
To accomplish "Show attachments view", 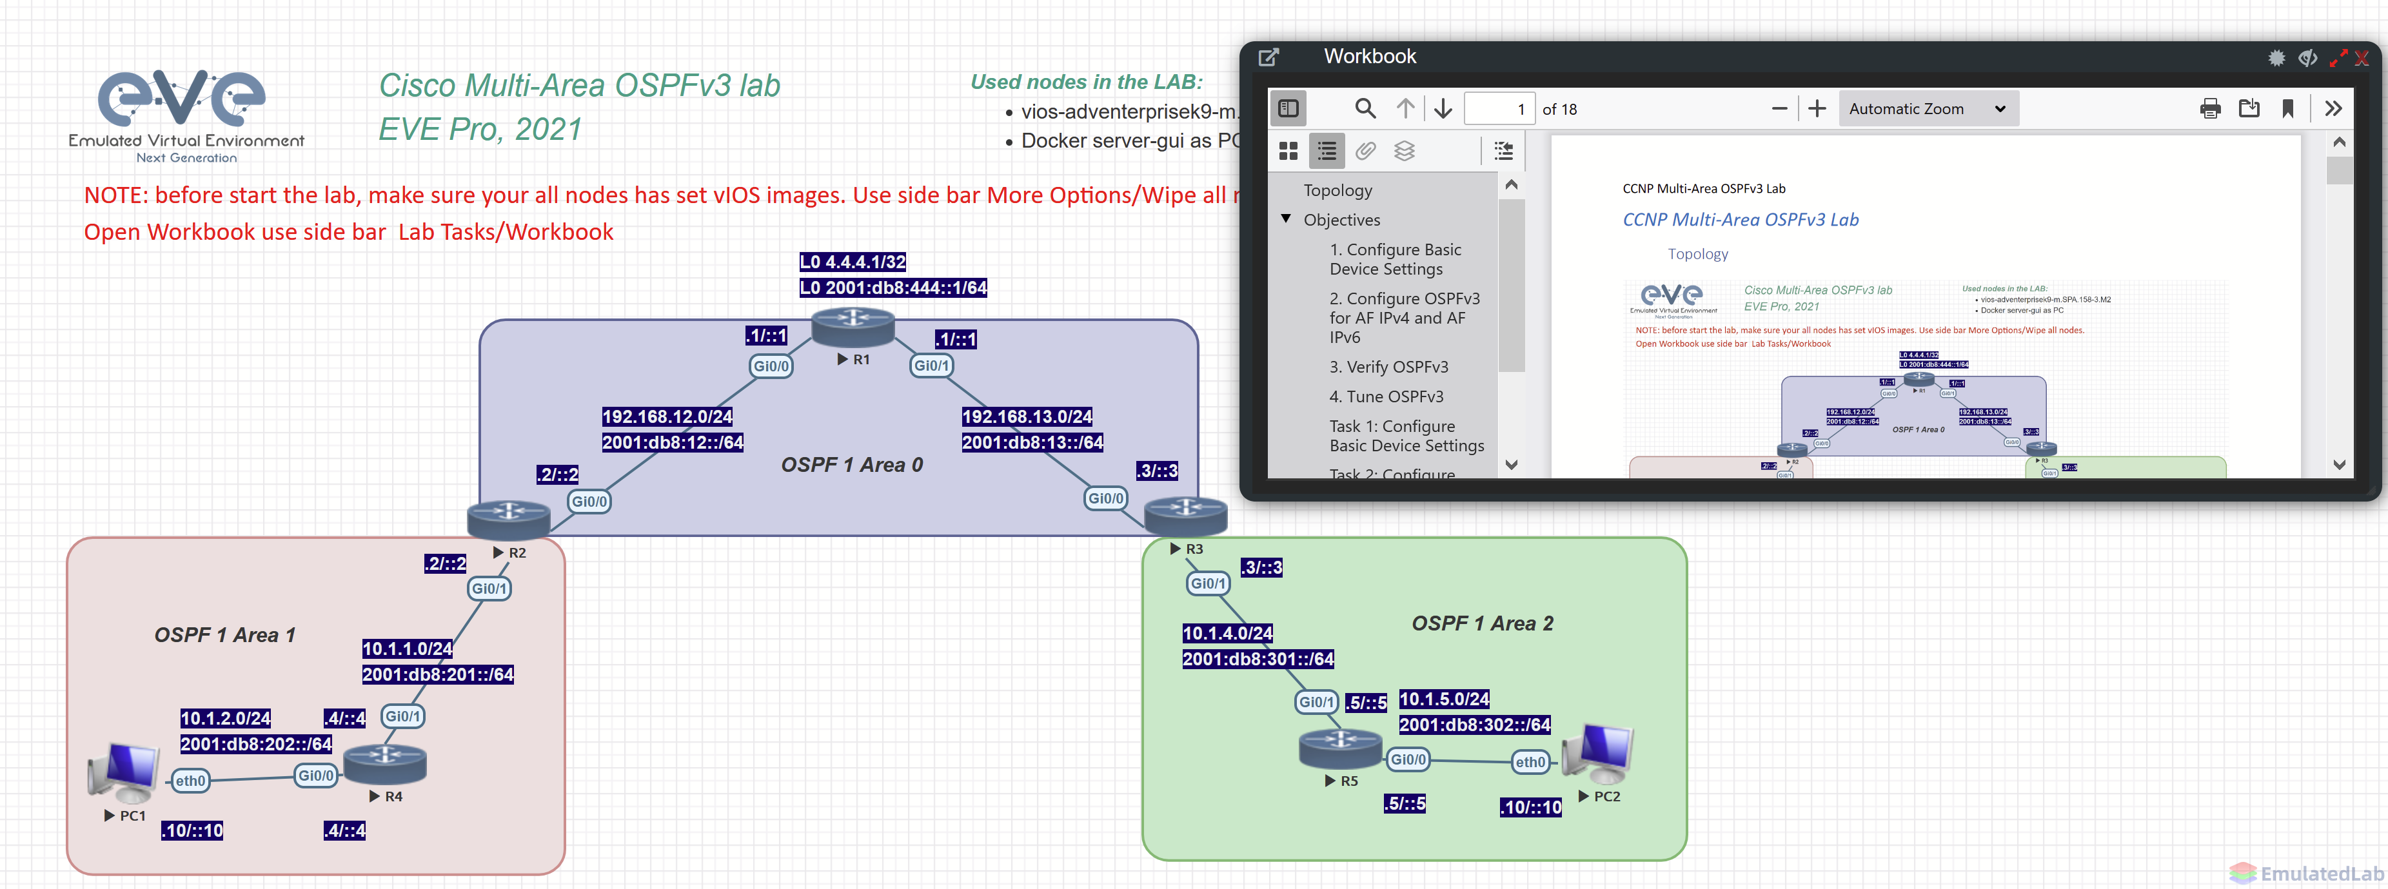I will click(1365, 151).
